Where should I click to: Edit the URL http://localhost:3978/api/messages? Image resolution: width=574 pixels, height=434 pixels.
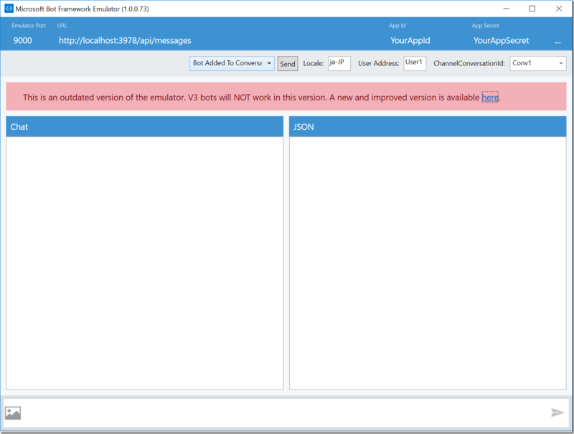[125, 41]
